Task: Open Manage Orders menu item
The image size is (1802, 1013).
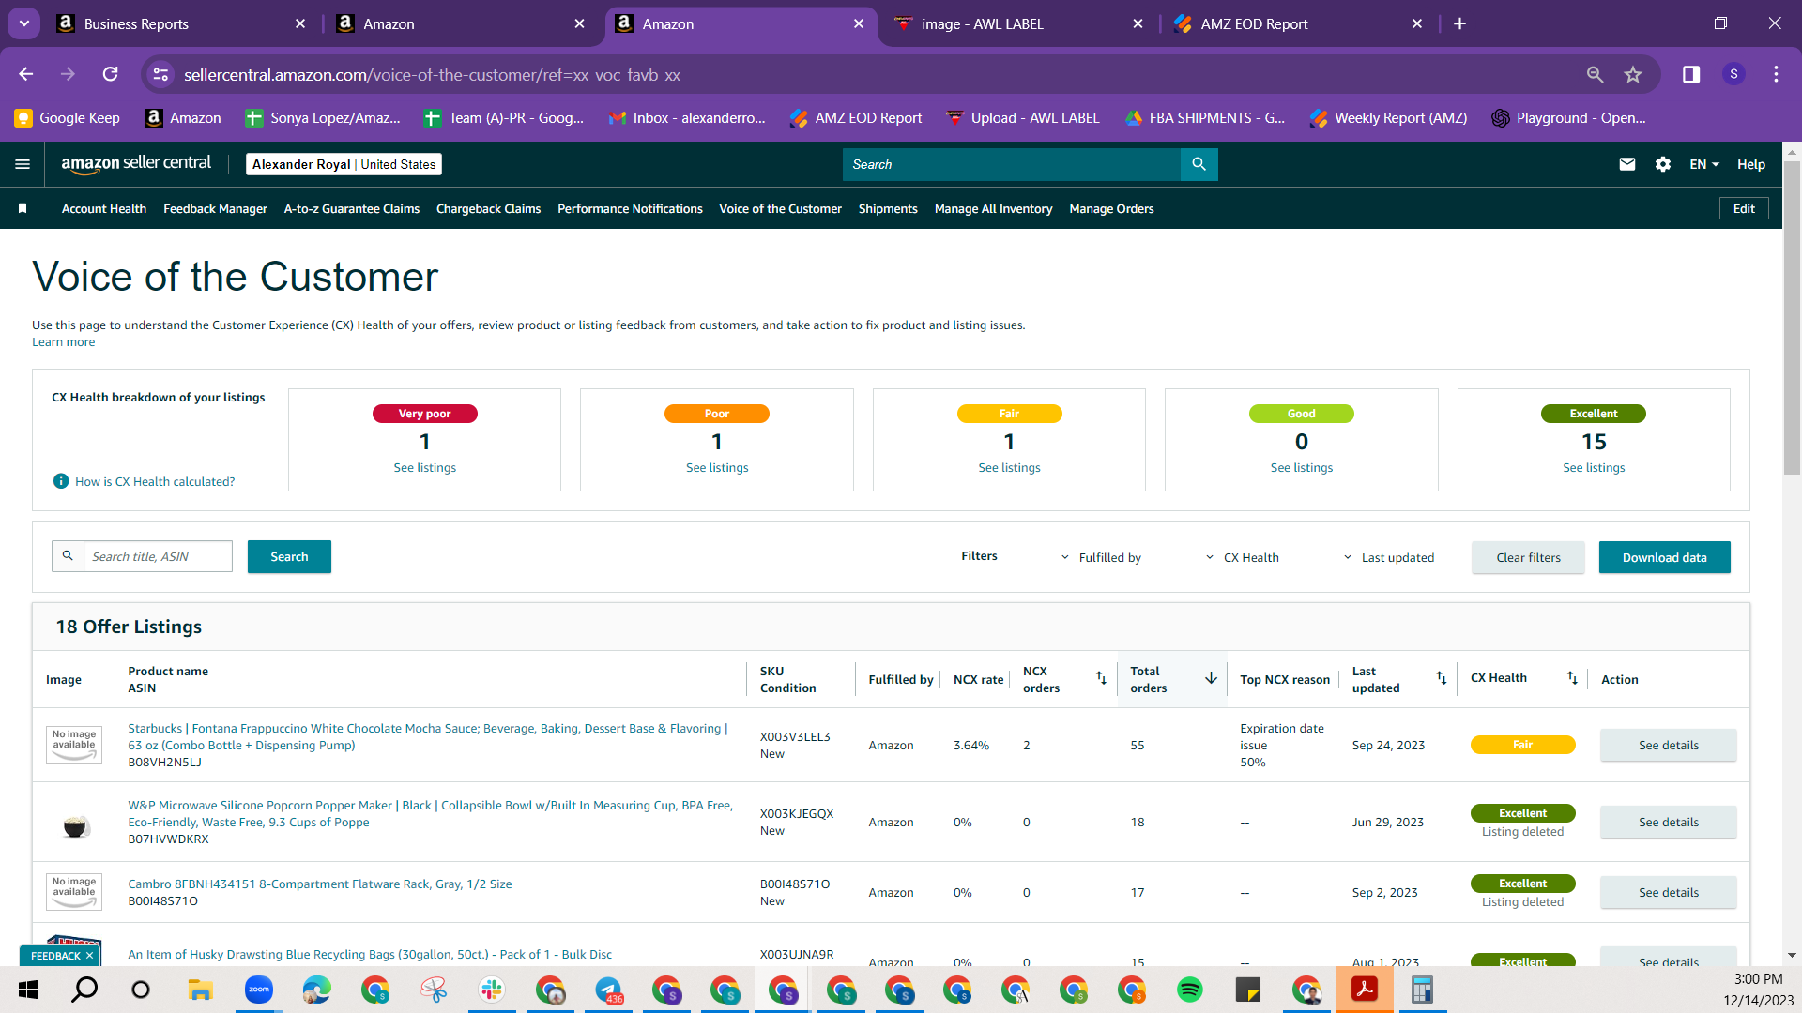Action: coord(1111,208)
